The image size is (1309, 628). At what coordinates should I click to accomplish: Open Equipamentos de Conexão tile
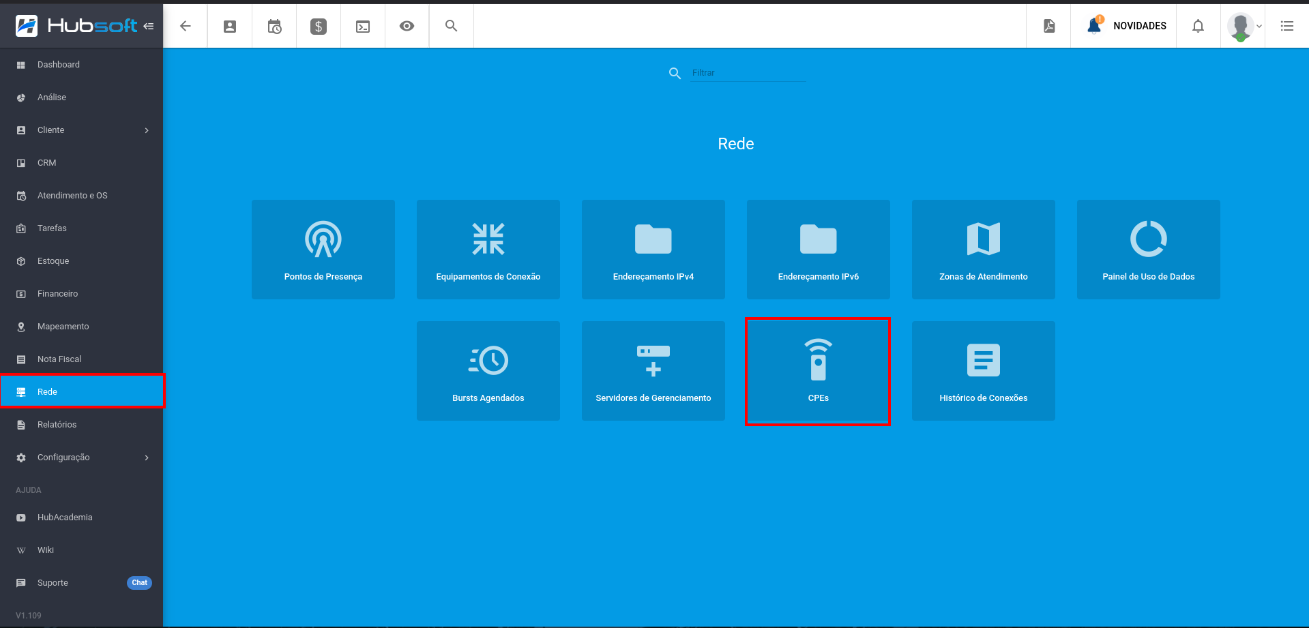pyautogui.click(x=488, y=250)
